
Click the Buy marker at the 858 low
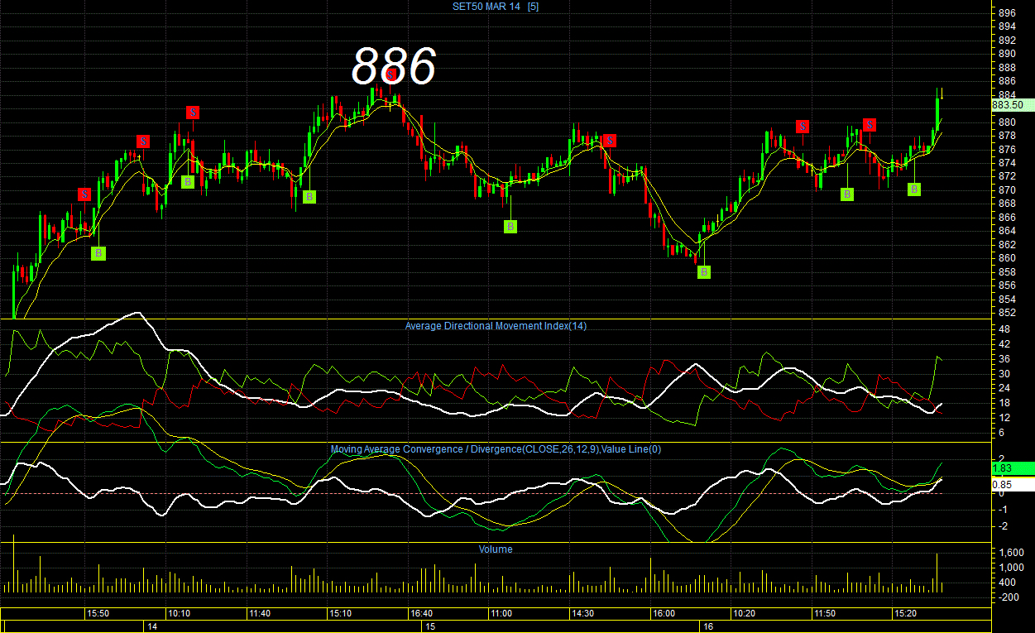tap(704, 272)
